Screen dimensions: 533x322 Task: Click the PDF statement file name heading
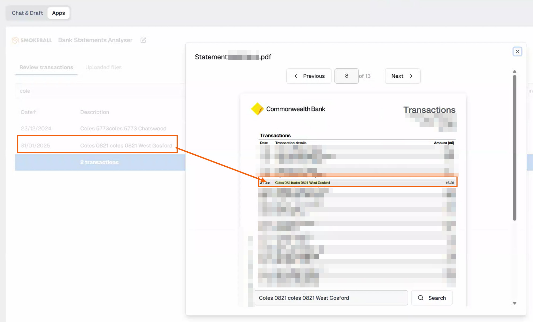(233, 57)
